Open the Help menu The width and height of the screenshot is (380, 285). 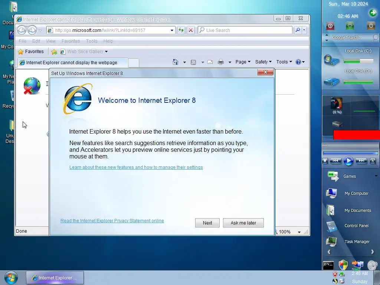[x=108, y=41]
